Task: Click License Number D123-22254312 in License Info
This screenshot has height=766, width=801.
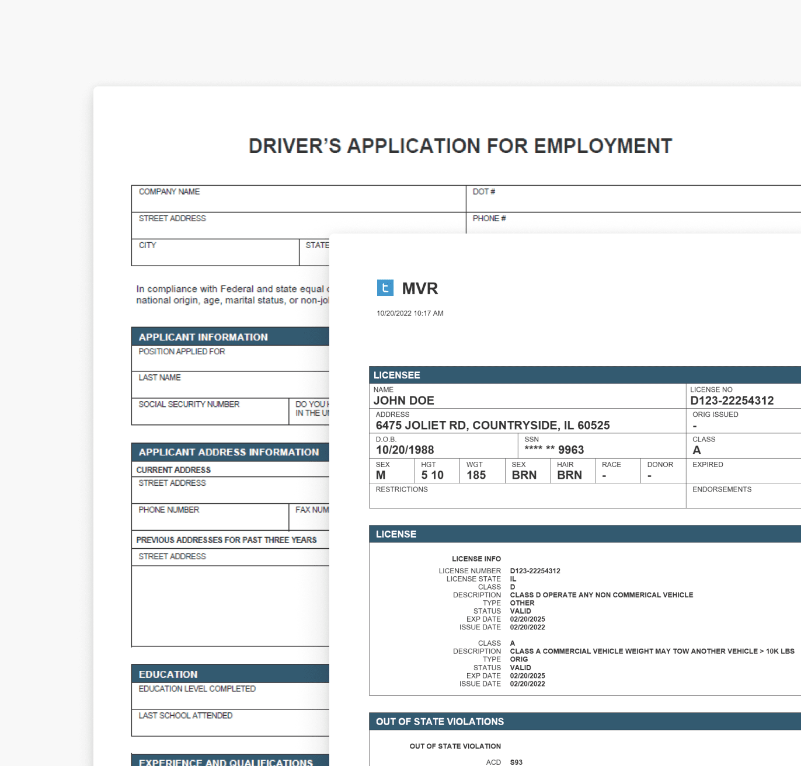Action: pos(535,571)
